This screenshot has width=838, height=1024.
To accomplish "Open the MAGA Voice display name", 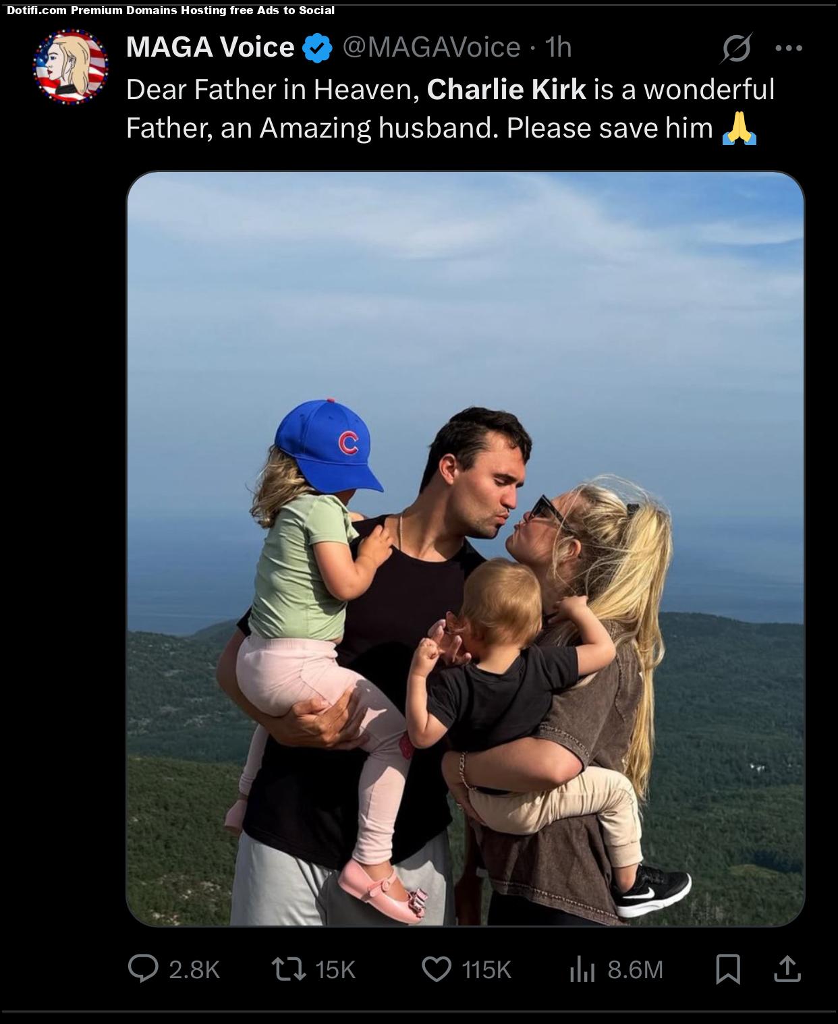I will point(211,47).
